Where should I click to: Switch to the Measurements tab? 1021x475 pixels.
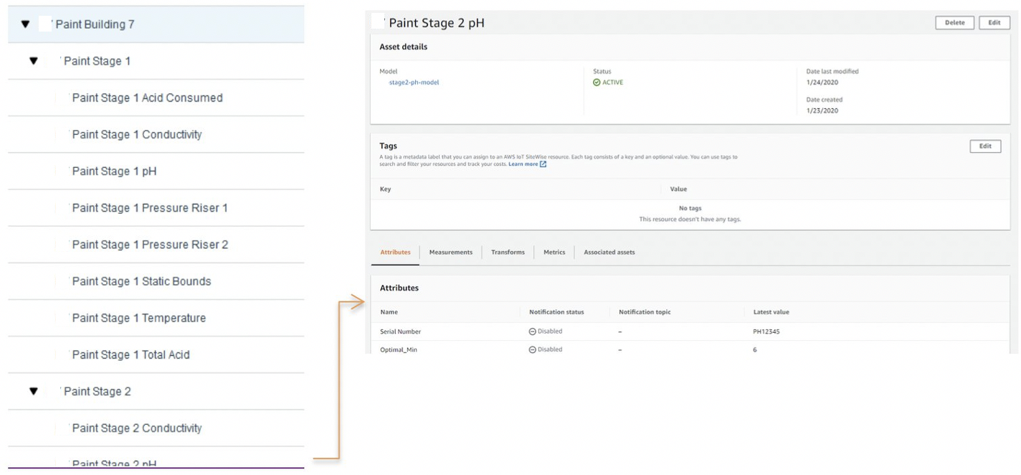tap(450, 253)
